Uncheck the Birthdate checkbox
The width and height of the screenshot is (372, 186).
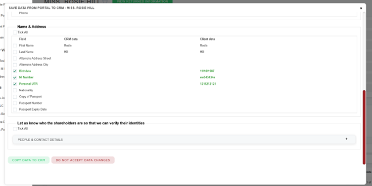(15, 71)
